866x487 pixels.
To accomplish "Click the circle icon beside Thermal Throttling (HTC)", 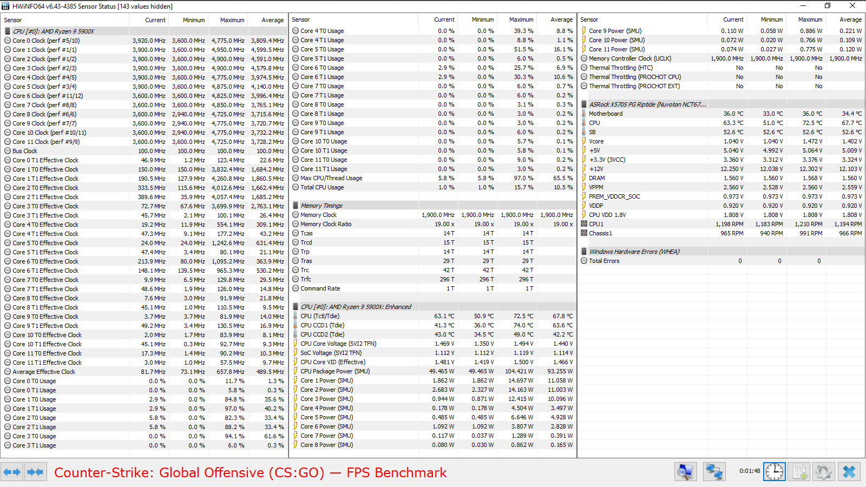I will pyautogui.click(x=584, y=68).
